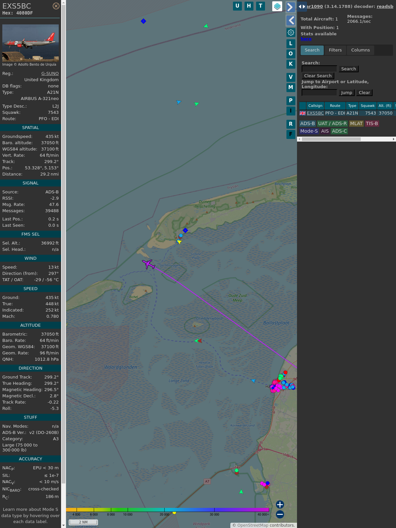Collapse sidebar with the left chevron button
The width and height of the screenshot is (396, 528).
(x=290, y=20)
